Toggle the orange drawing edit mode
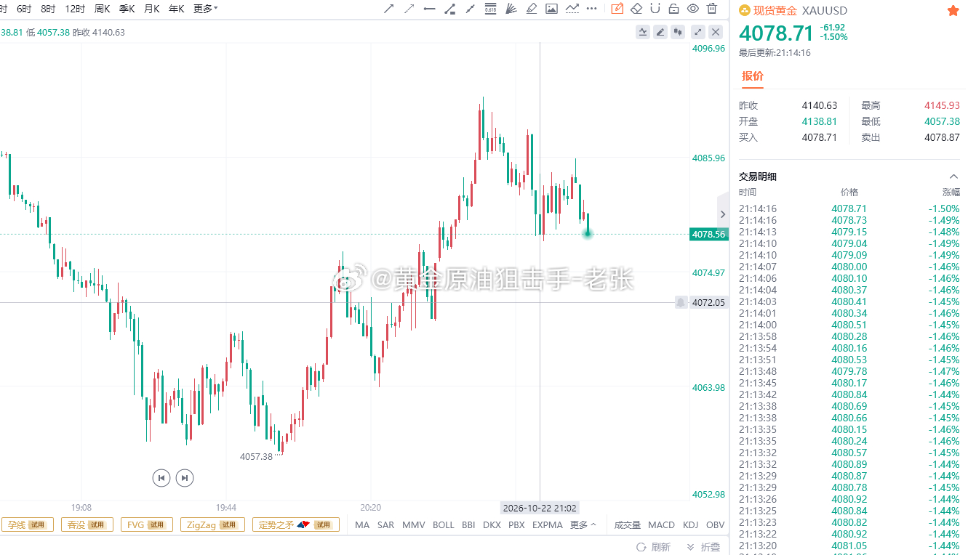 (617, 9)
